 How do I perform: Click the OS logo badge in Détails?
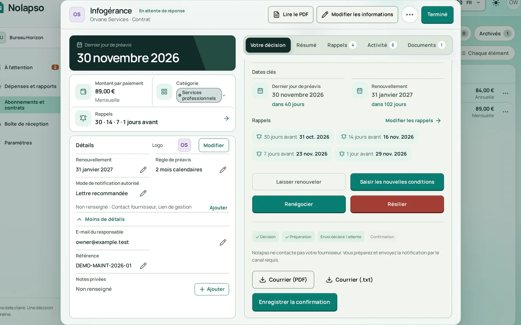184,145
